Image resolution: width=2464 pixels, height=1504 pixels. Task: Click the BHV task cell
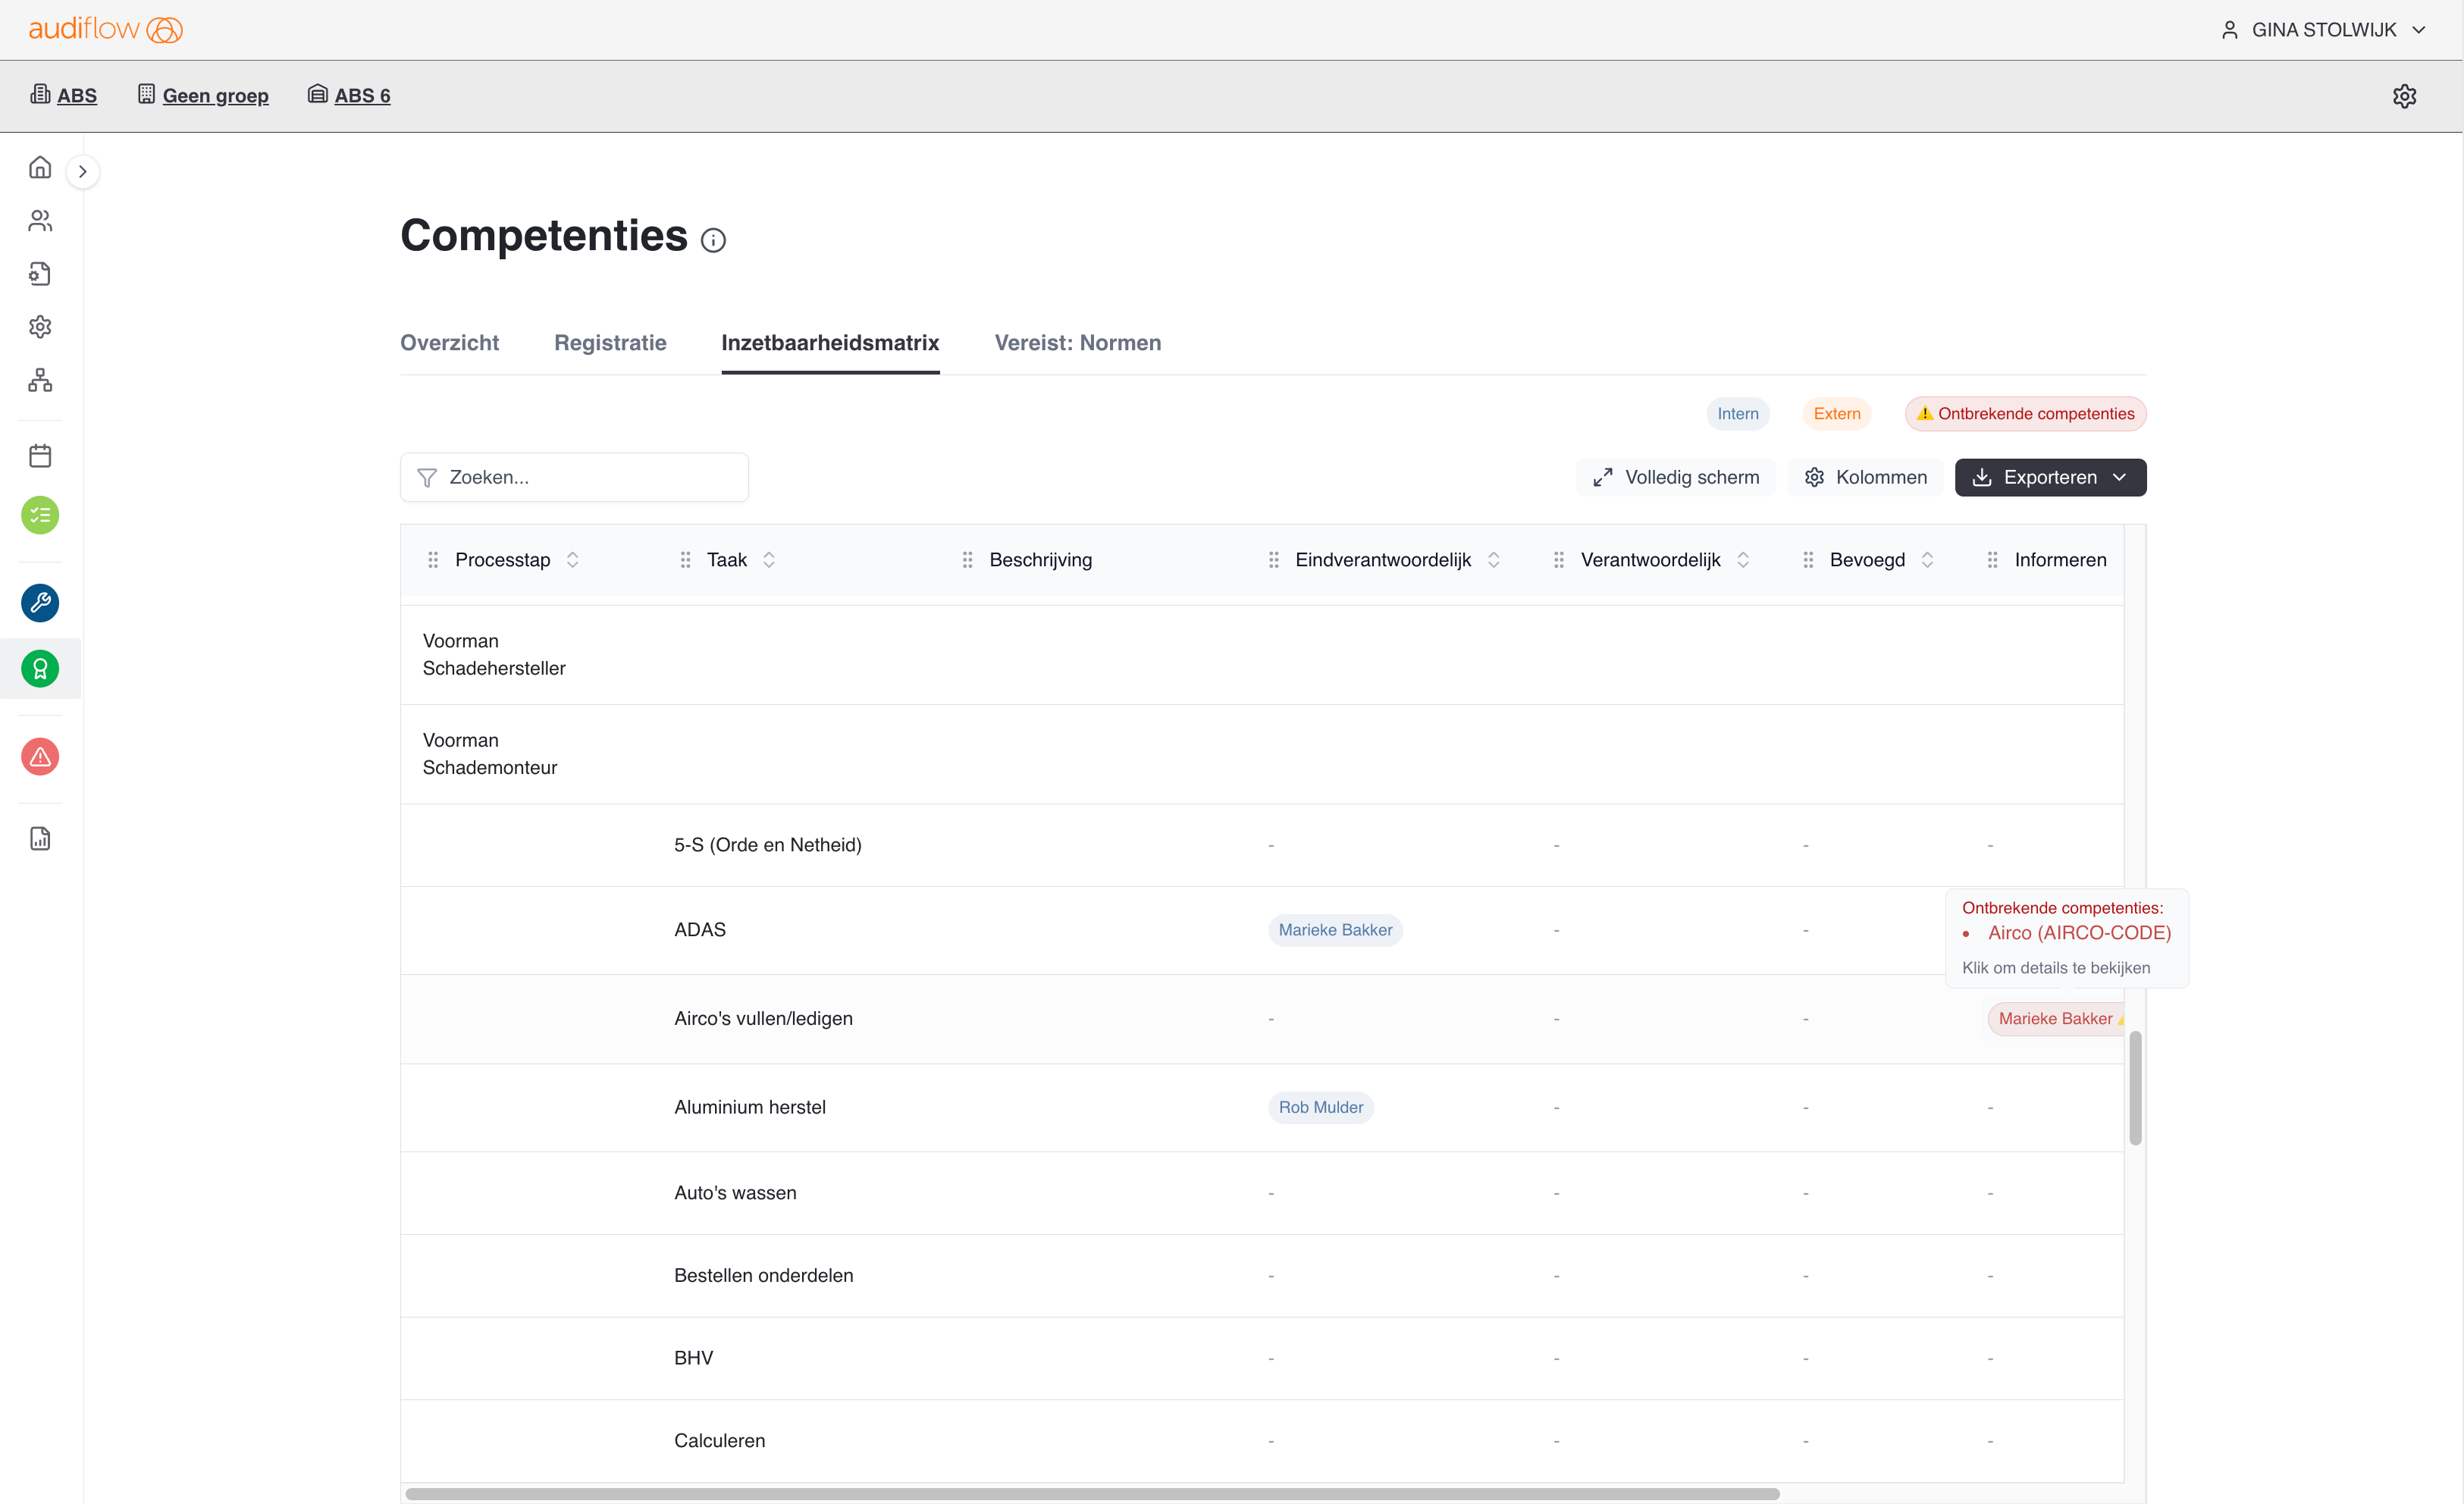[693, 1358]
